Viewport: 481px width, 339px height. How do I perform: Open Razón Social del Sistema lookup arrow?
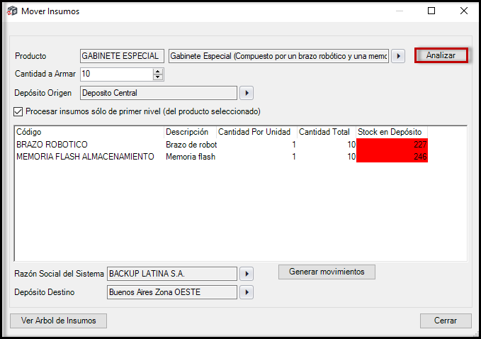click(247, 274)
